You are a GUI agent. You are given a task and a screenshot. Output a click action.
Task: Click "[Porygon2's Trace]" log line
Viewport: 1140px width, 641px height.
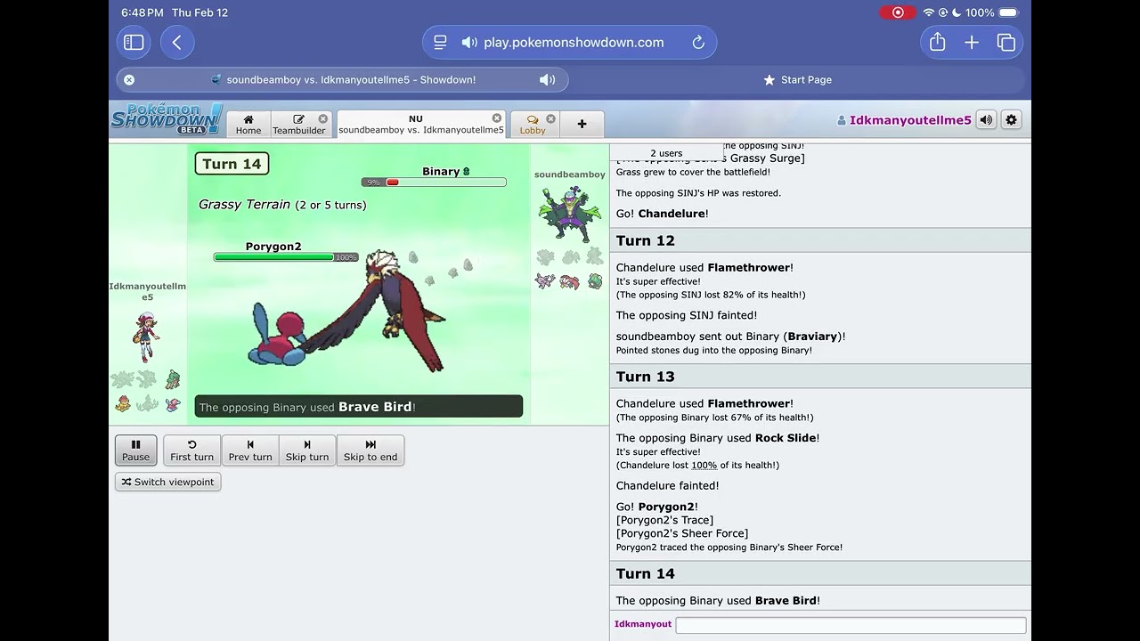664,520
